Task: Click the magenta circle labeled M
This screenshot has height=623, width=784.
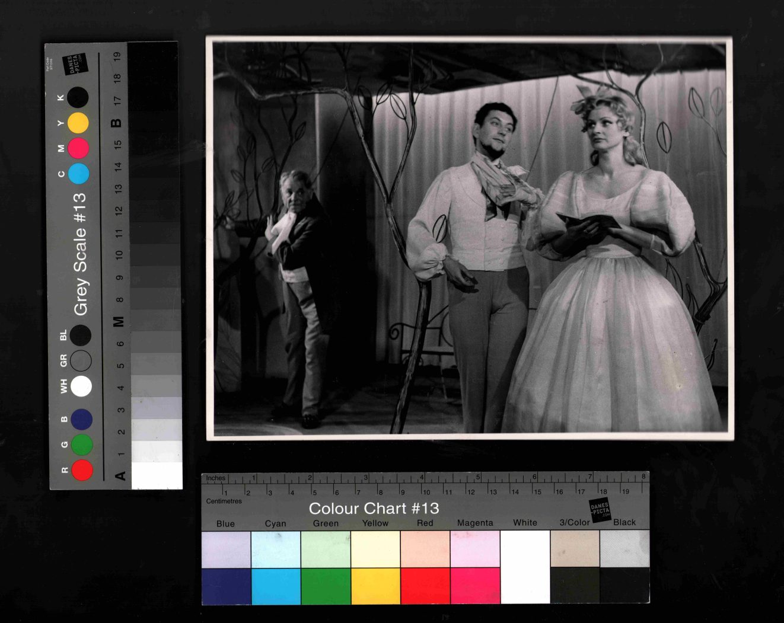Action: 78,148
